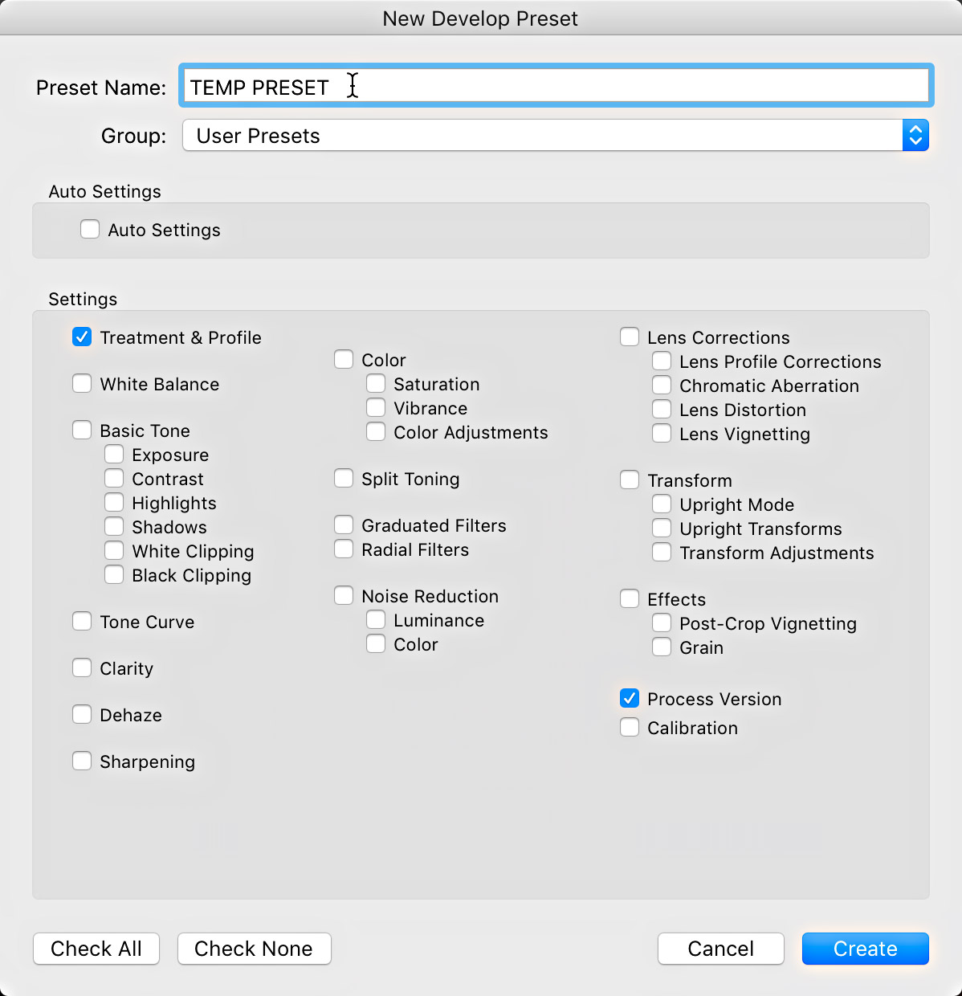Enable Highlights under Basic Tone
This screenshot has width=962, height=996.
point(114,502)
